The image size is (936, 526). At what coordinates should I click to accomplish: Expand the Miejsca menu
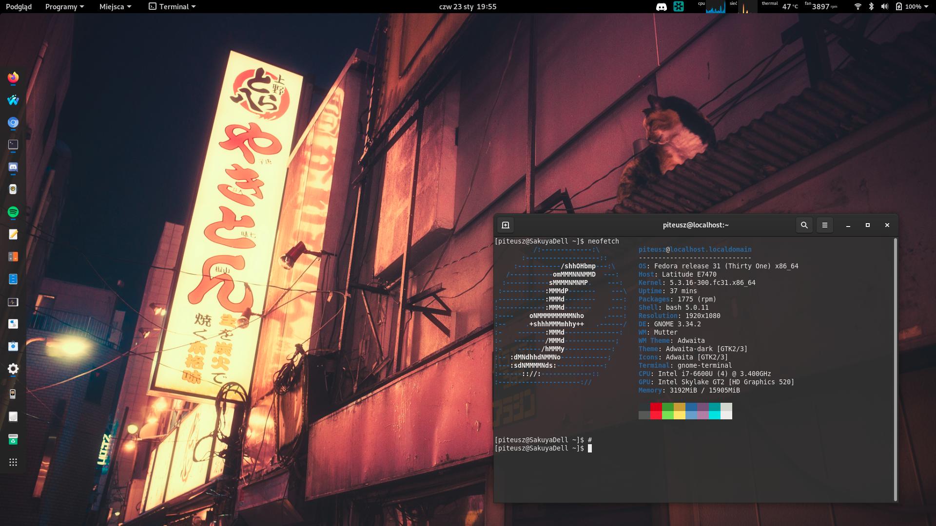[x=115, y=6]
